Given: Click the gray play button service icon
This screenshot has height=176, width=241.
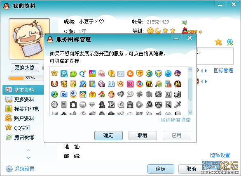Looking at the screenshot, I should [140, 105].
